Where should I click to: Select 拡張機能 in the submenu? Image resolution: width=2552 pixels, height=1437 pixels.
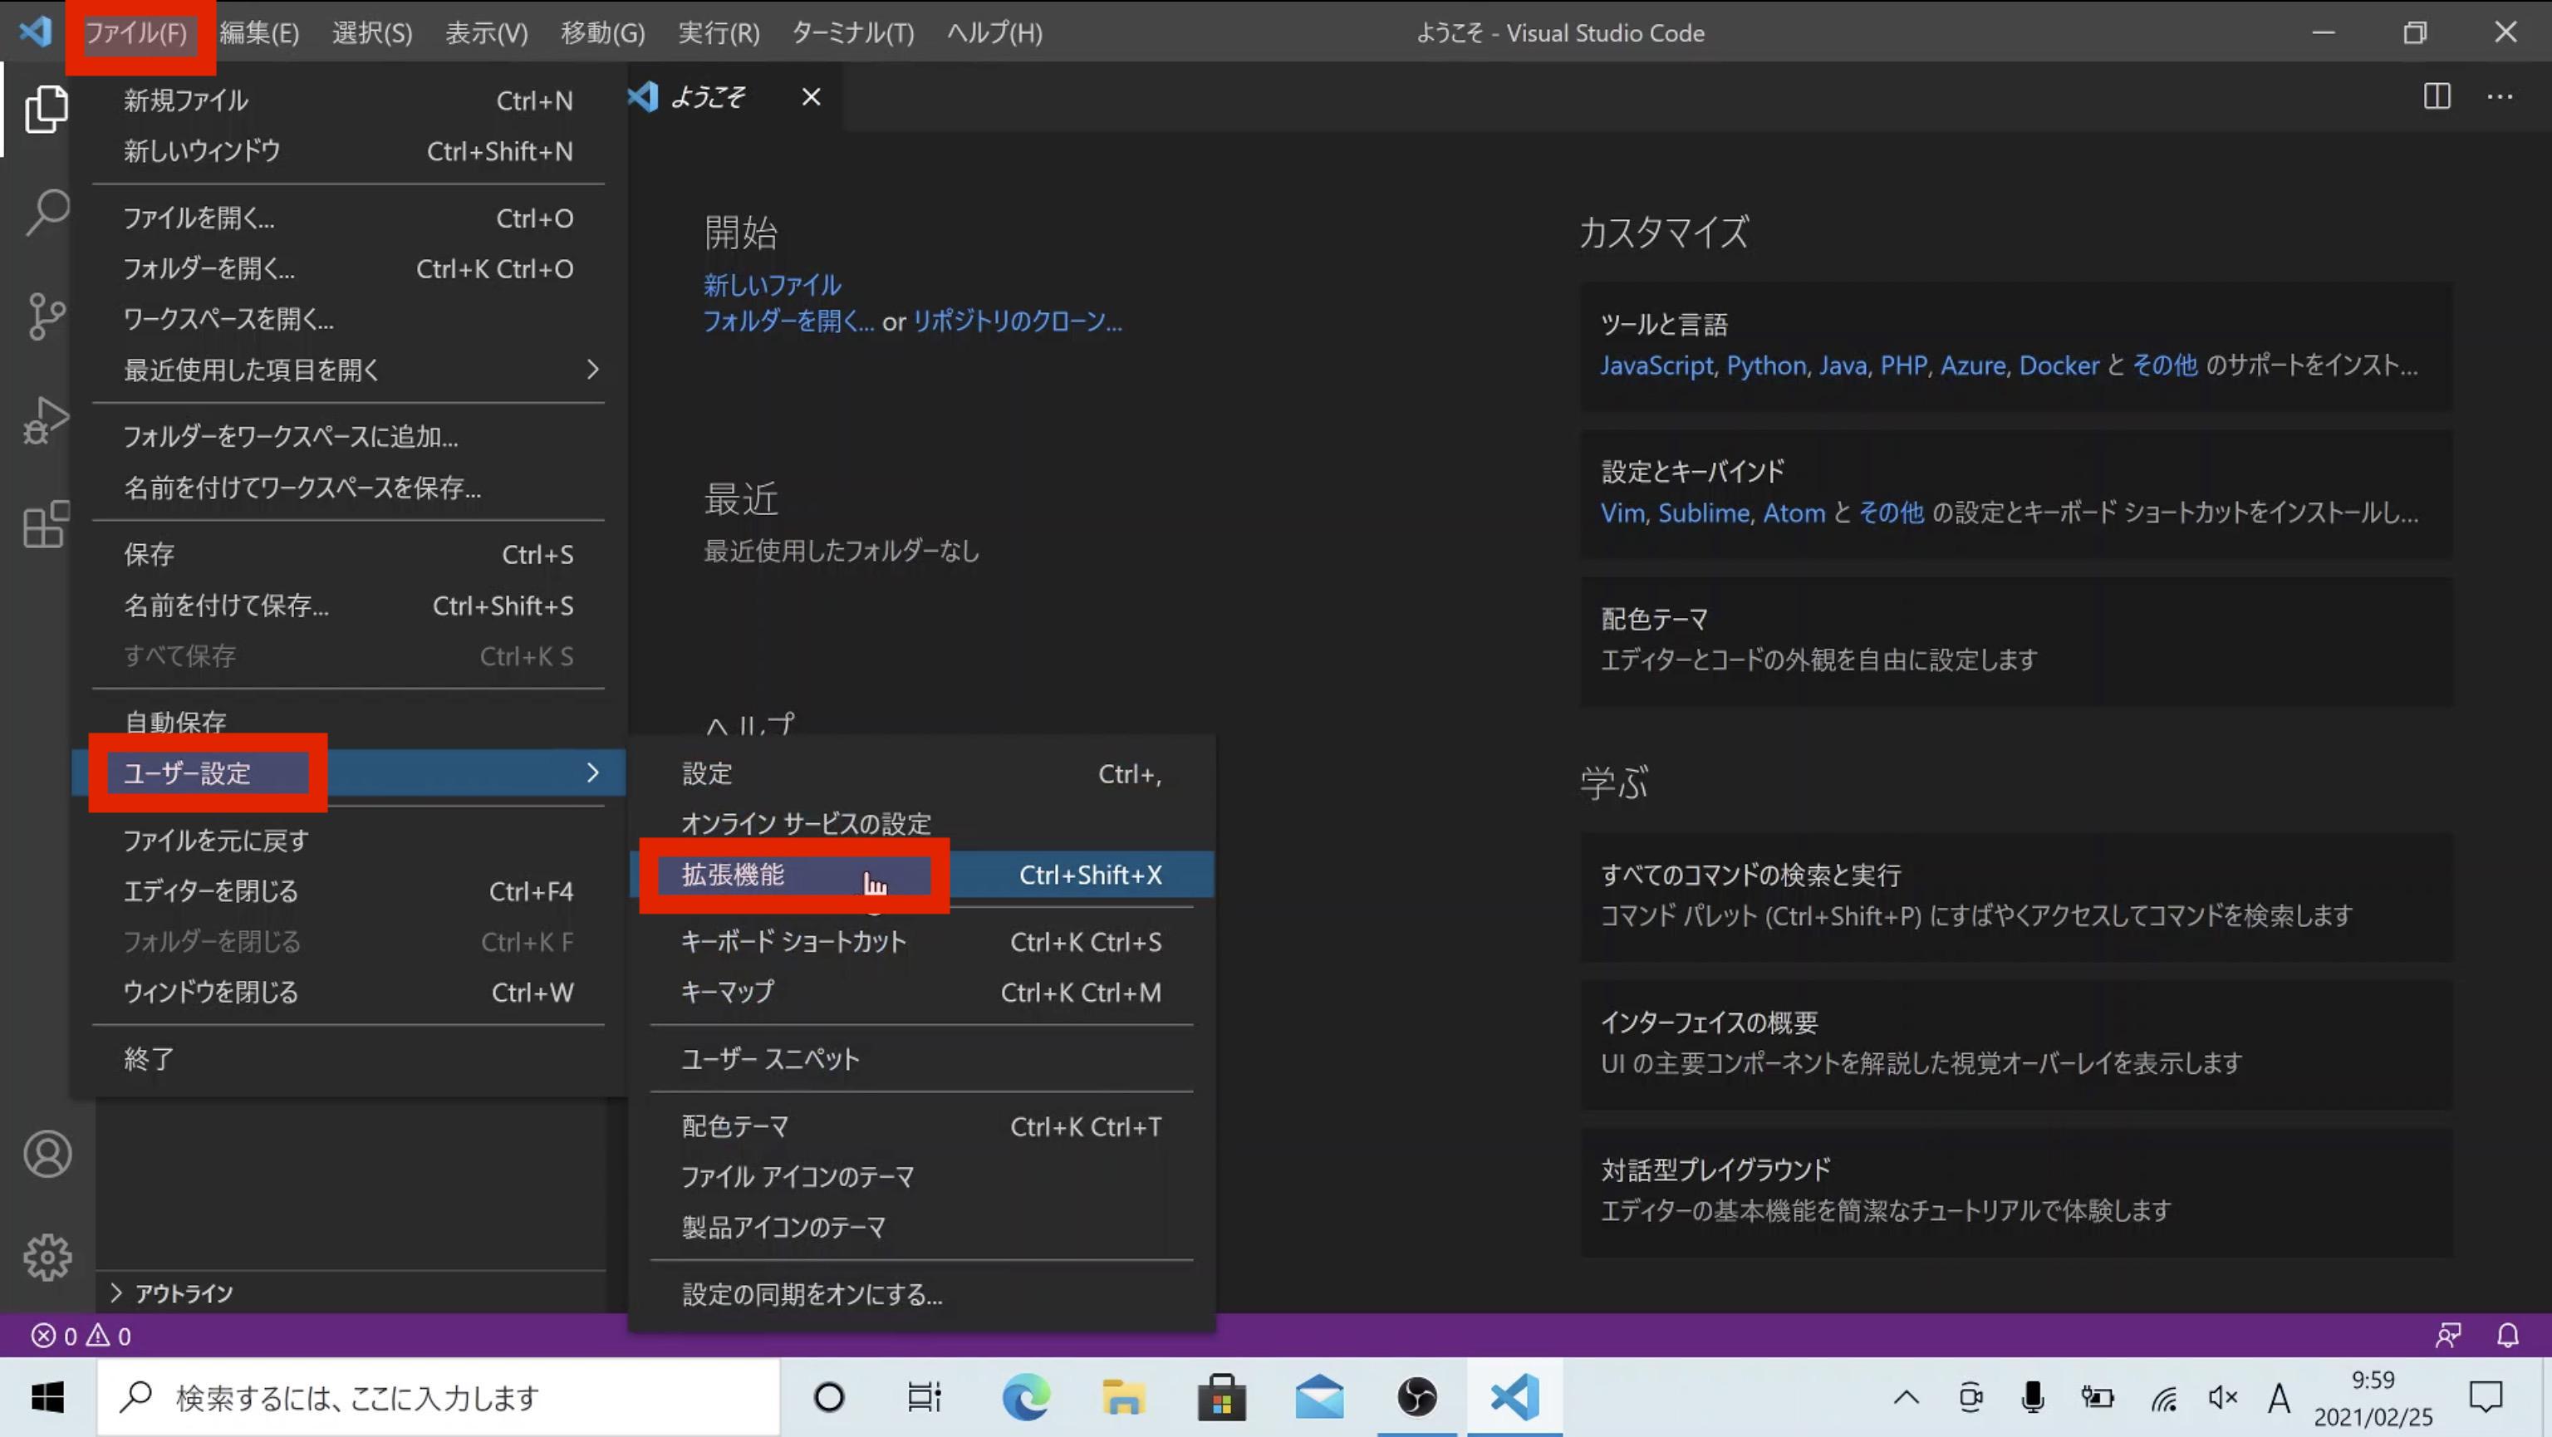point(921,875)
